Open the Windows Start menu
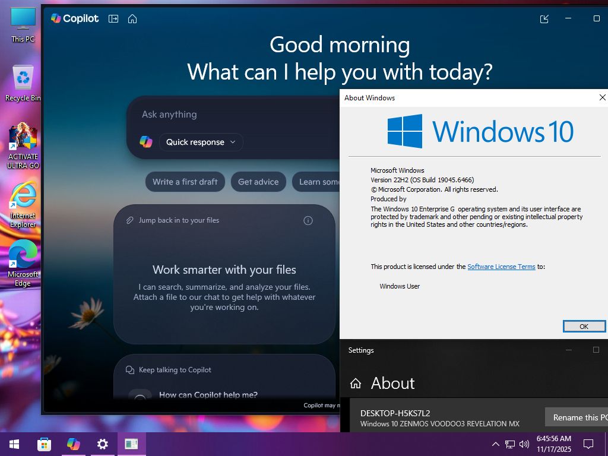Screen dimensions: 608x456 tap(14, 444)
